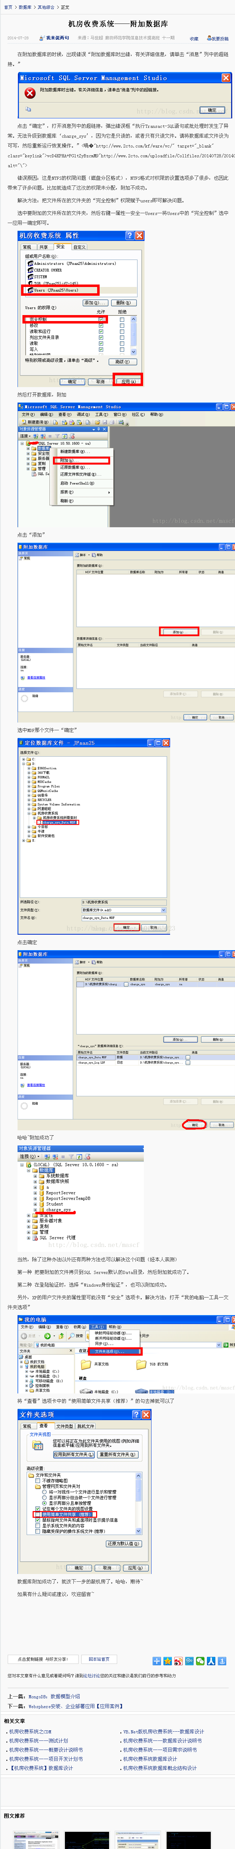Click the 数据库 breadcrumb link
Image resolution: width=235 pixels, height=1849 pixels.
[25, 7]
